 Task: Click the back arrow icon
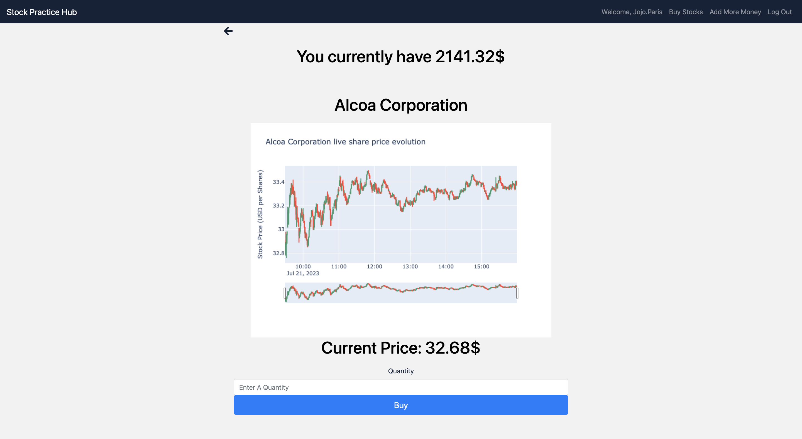(229, 31)
